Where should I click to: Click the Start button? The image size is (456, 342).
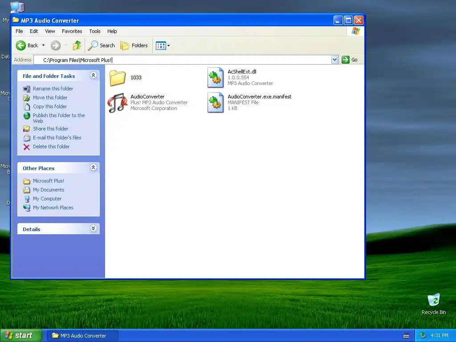(21, 335)
